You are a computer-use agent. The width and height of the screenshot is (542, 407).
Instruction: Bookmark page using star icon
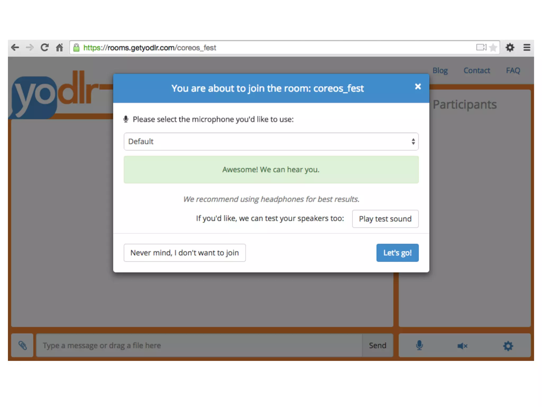pos(493,48)
